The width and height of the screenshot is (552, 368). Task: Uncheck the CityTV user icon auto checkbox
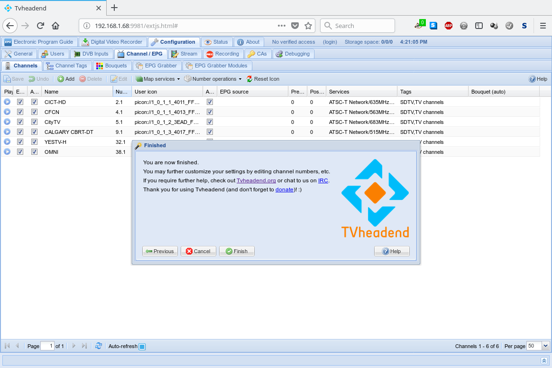[210, 122]
